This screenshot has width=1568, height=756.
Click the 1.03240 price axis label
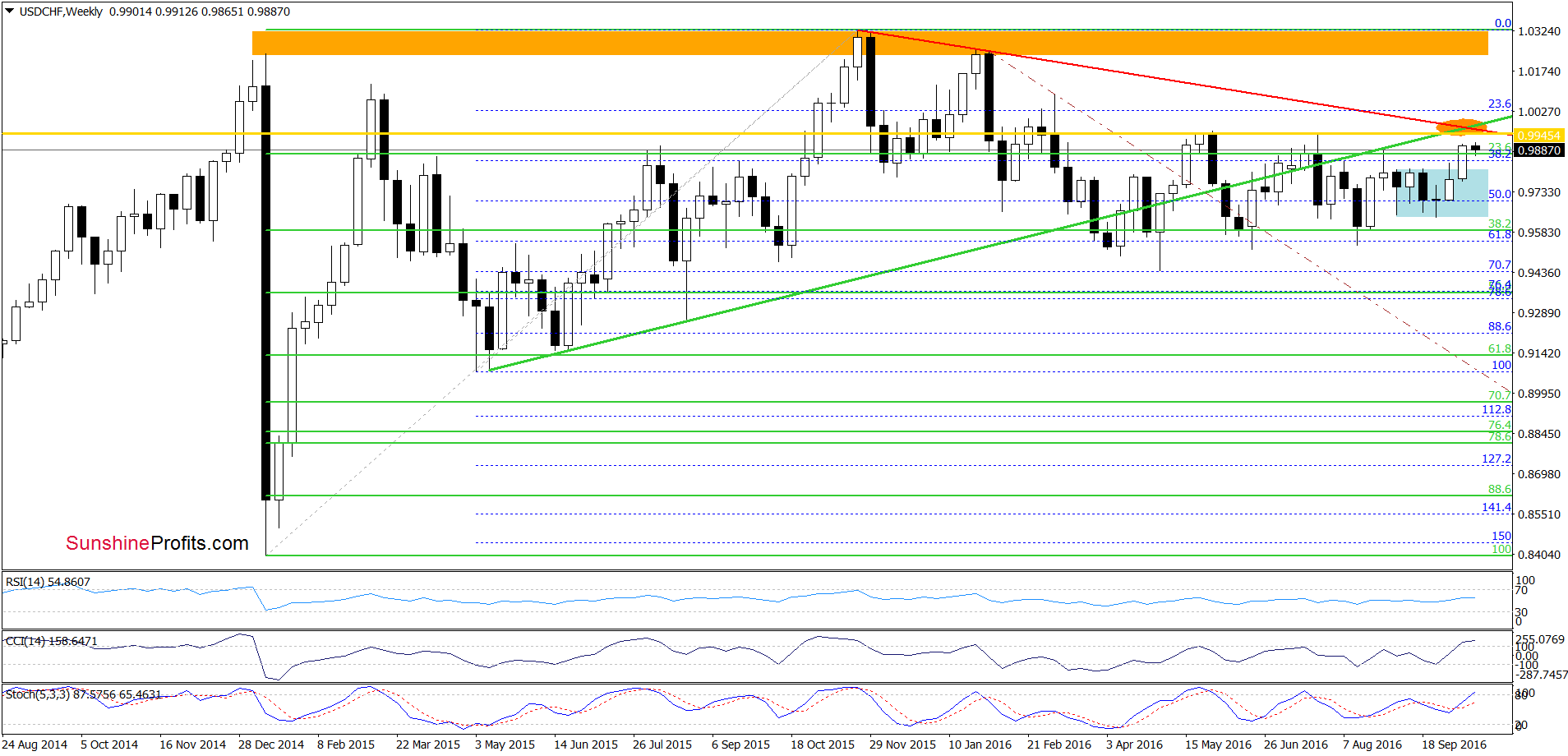pyautogui.click(x=1539, y=31)
